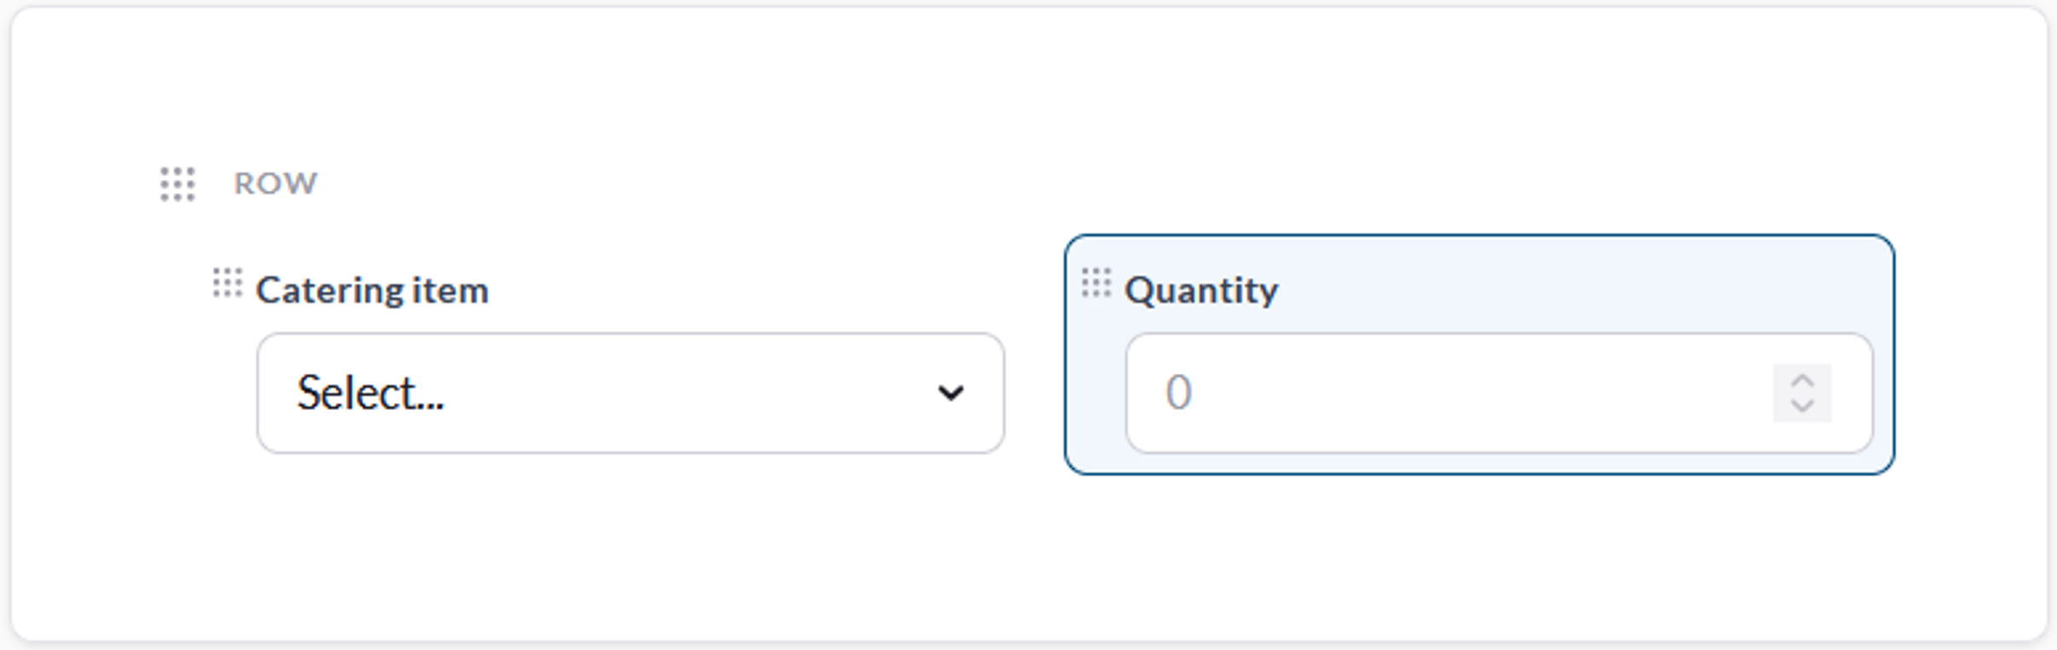The height and width of the screenshot is (650, 2057).
Task: Click the up arrow in Quantity spinner
Action: 1801,381
